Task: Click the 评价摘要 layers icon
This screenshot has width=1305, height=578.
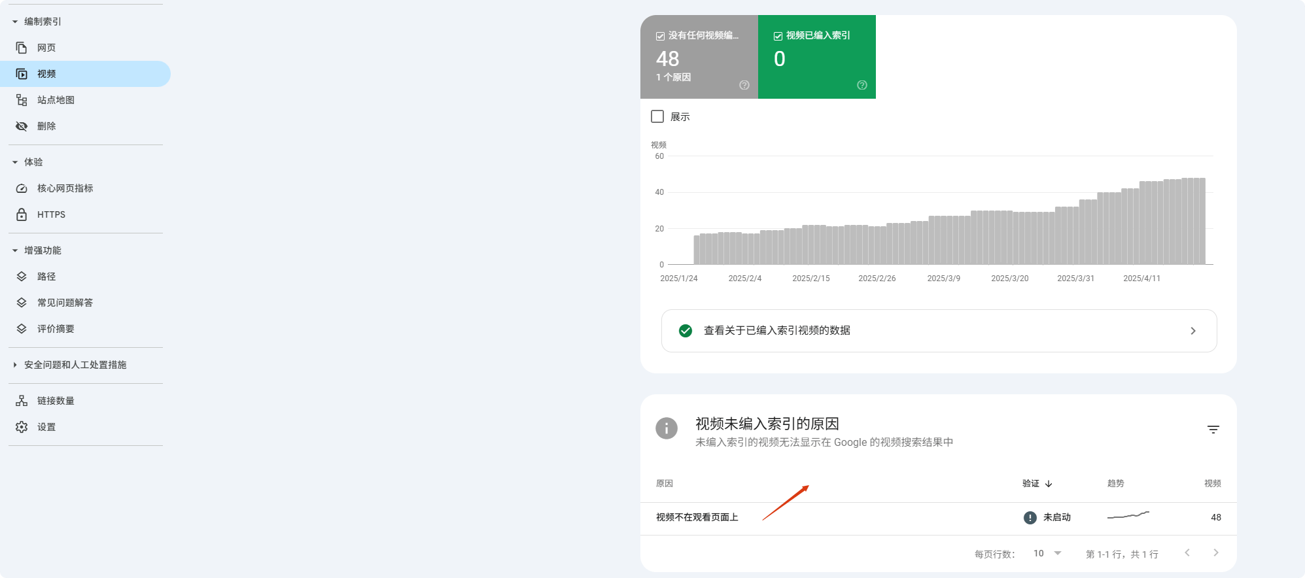Action: click(x=22, y=329)
